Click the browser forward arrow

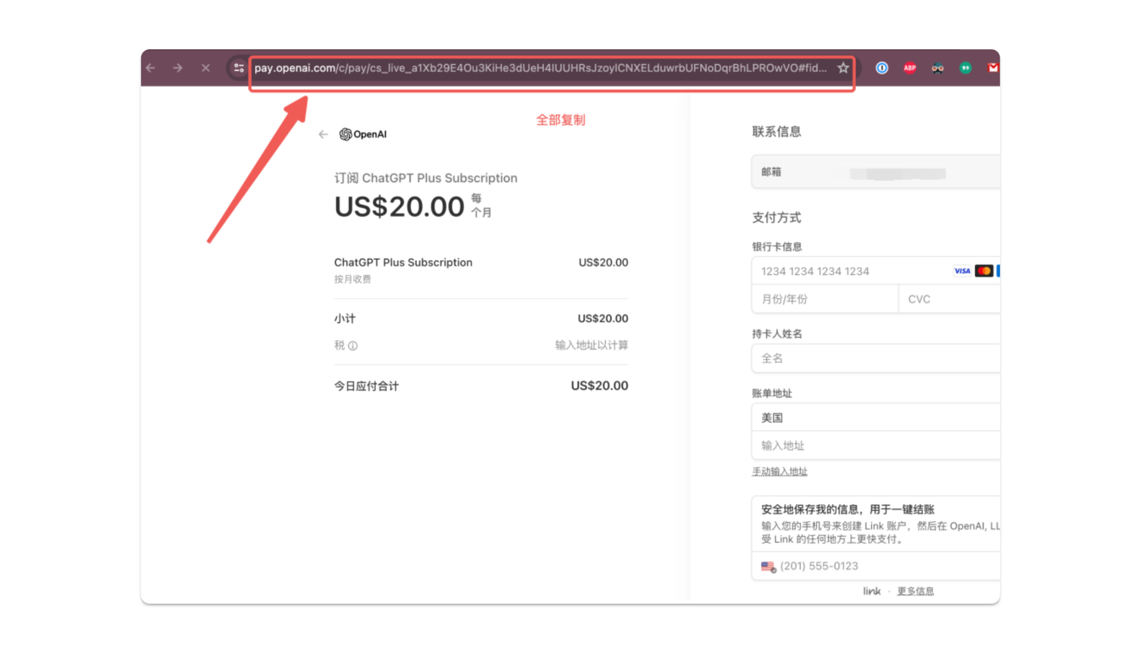(x=178, y=68)
